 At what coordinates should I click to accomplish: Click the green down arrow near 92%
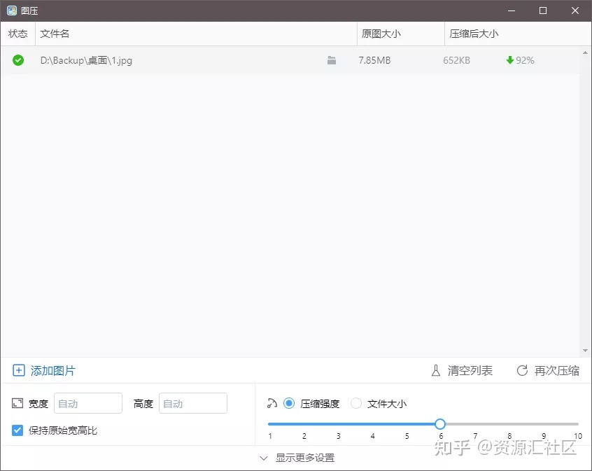pos(509,60)
